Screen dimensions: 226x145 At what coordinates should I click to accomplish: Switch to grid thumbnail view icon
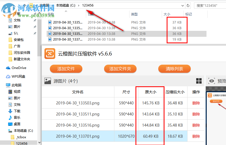point(199,81)
